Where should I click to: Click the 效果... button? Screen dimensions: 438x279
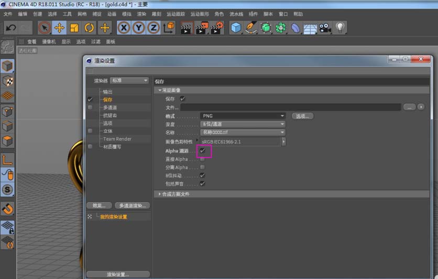(x=99, y=206)
